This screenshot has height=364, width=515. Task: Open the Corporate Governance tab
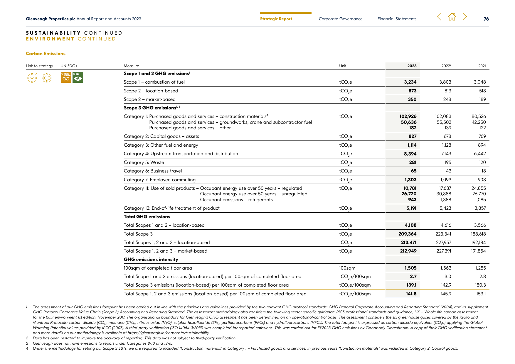pyautogui.click(x=341, y=19)
